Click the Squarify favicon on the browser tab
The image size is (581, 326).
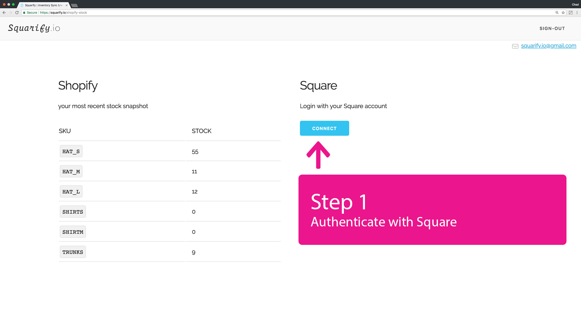[x=22, y=5]
